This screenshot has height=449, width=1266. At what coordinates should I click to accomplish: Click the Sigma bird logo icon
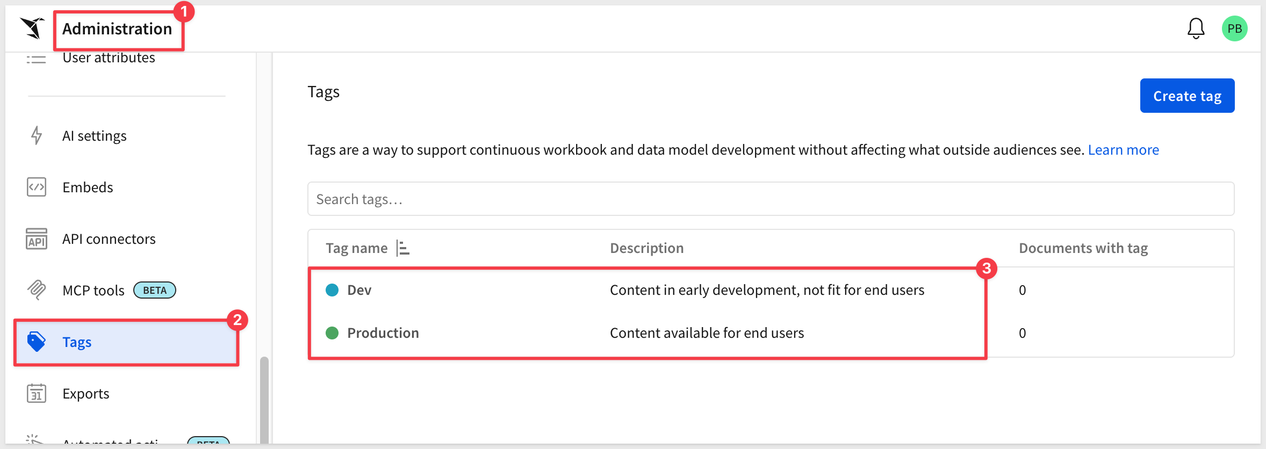pos(32,28)
